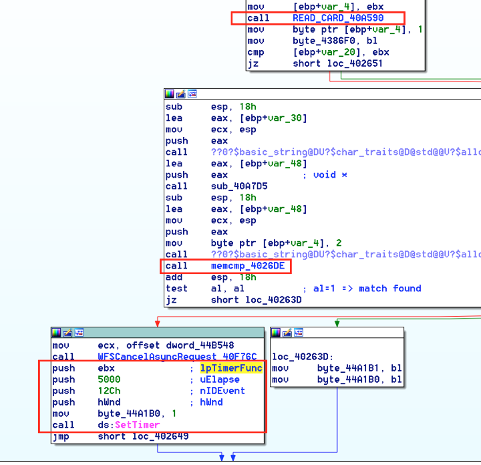The width and height of the screenshot is (481, 465).
Task: Open the node color picker on SetTimer node
Action: 57,332
